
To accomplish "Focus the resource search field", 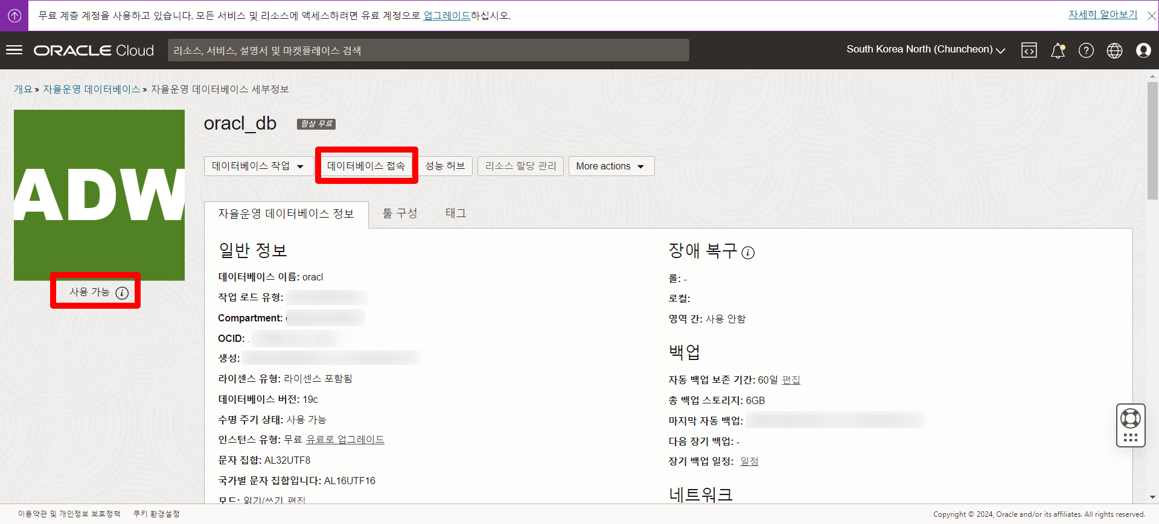I will [x=429, y=50].
